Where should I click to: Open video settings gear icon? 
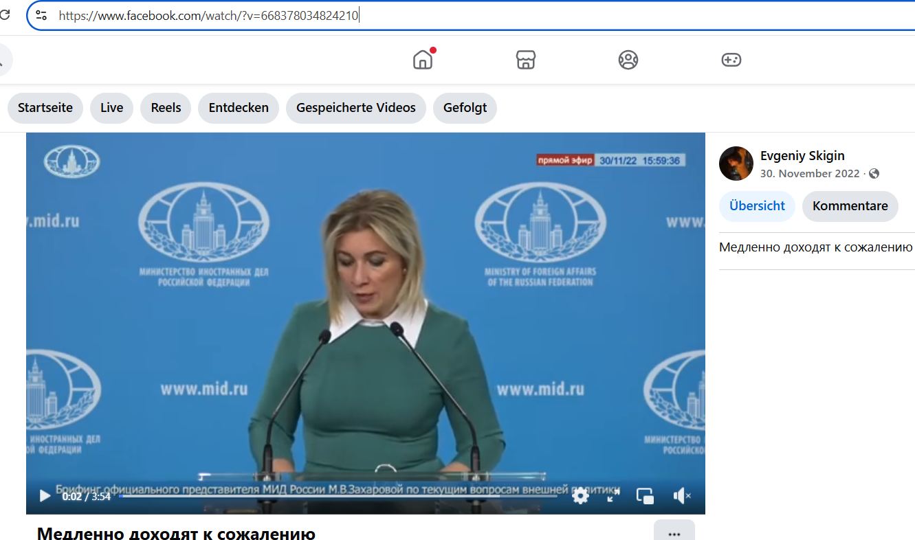(x=580, y=495)
